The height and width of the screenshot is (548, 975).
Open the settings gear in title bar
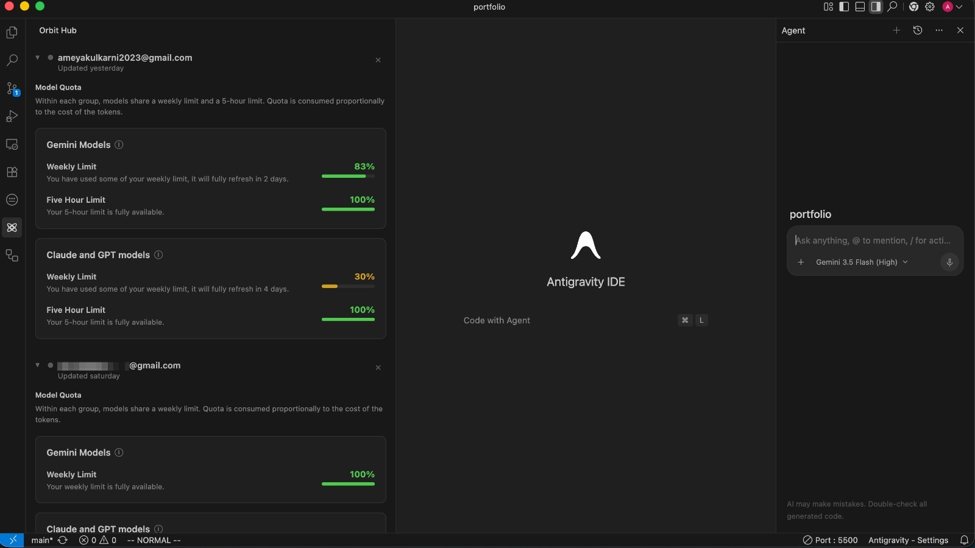(930, 7)
